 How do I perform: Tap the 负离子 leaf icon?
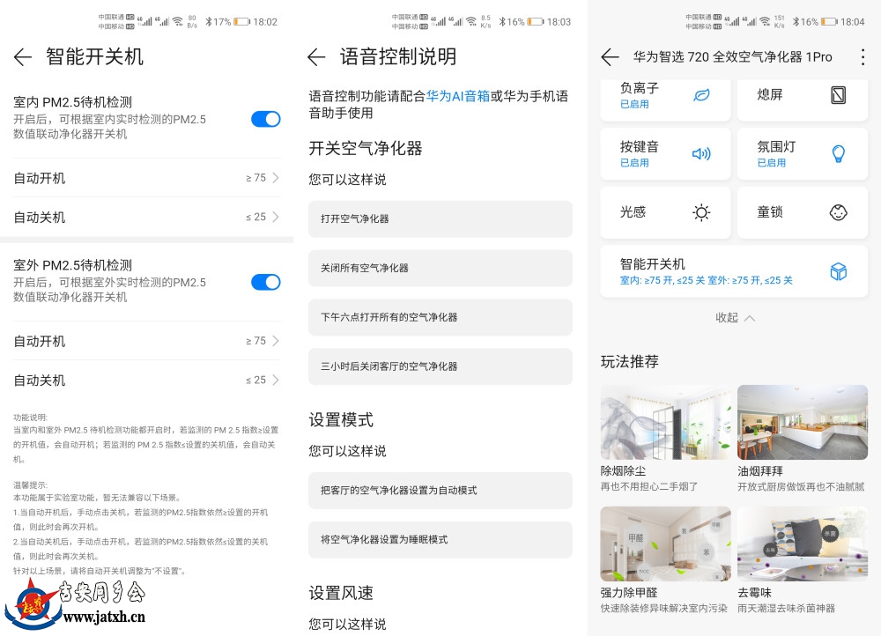(701, 95)
